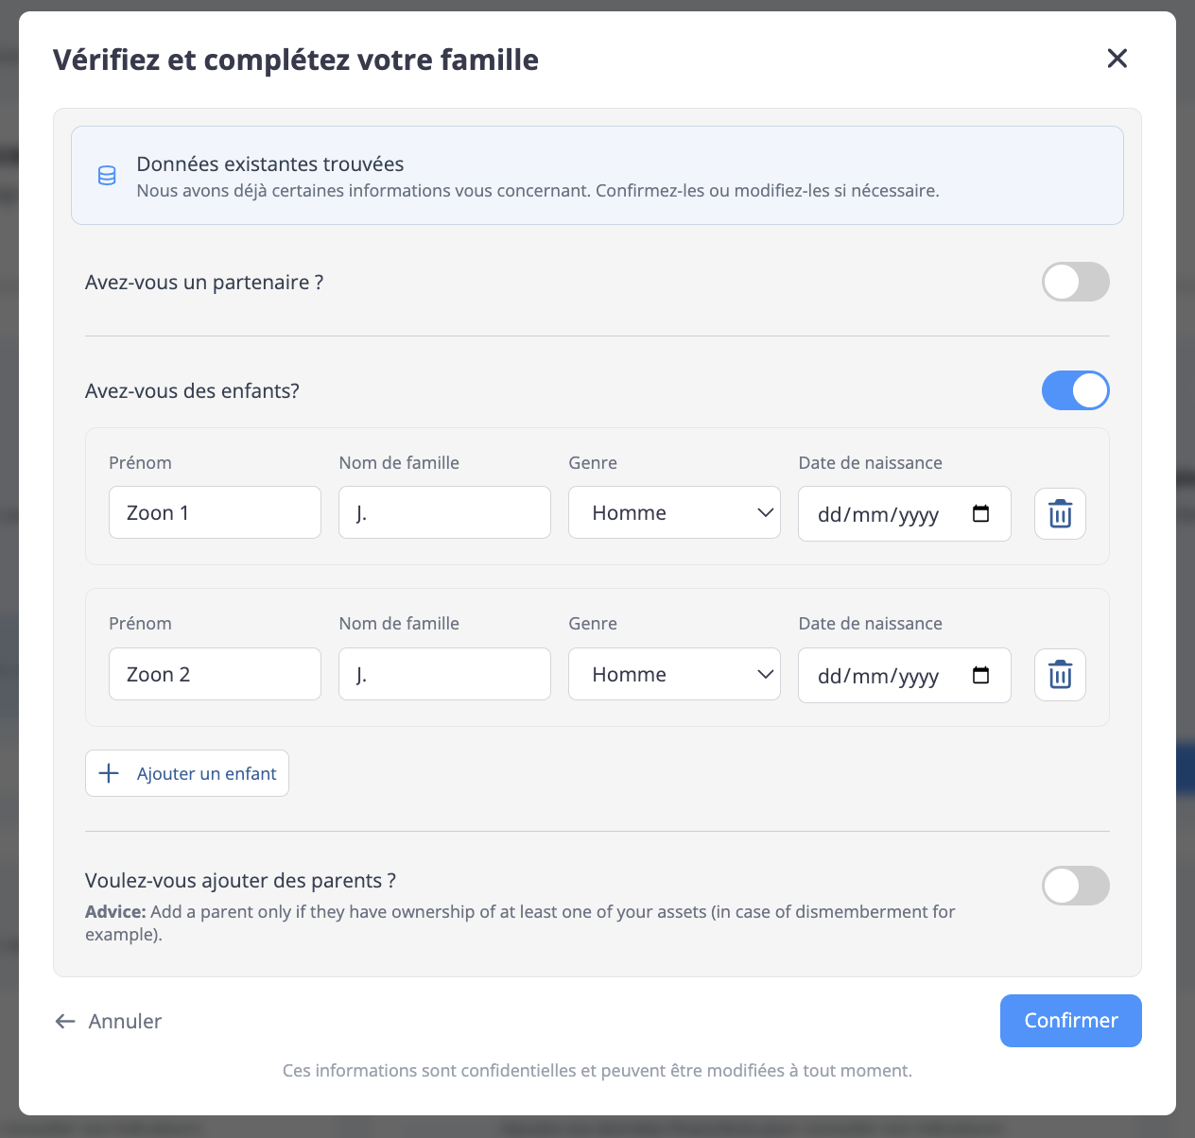Open calendar picker for Zoon 2 birthdate
This screenshot has width=1195, height=1138.
pyautogui.click(x=980, y=675)
